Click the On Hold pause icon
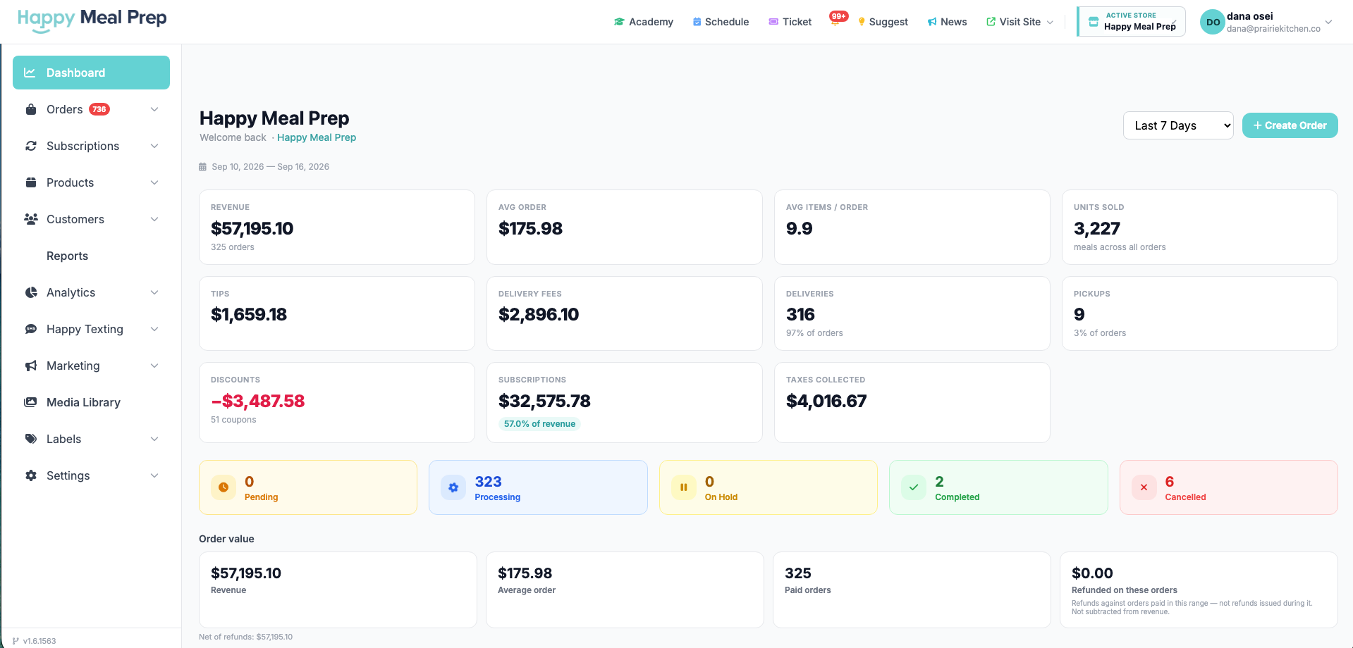Image resolution: width=1353 pixels, height=648 pixels. pos(684,487)
